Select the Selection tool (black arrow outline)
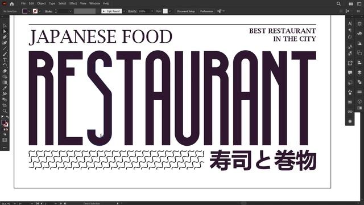Screen dimensions: 364x205 click(x=5, y=26)
